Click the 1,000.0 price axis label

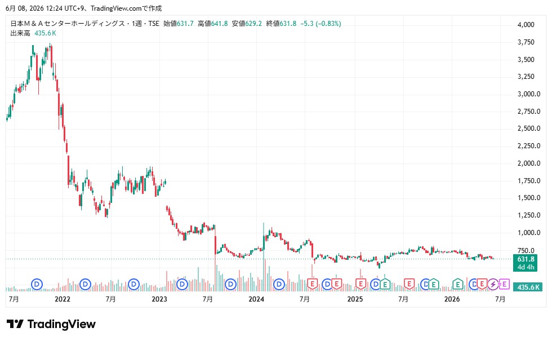point(529,232)
